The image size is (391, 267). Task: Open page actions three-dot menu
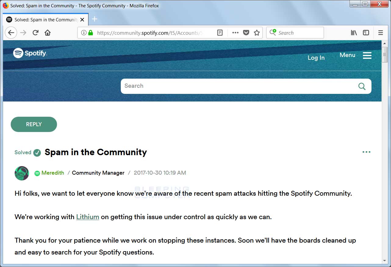coord(235,33)
